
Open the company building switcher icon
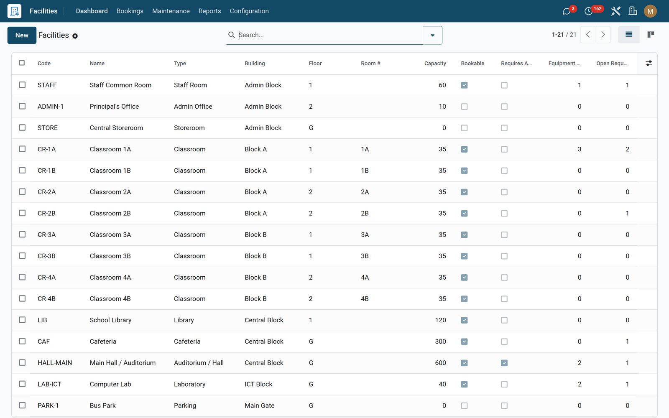click(x=633, y=11)
